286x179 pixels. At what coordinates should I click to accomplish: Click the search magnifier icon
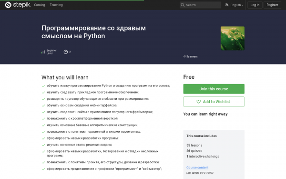pos(183,5)
